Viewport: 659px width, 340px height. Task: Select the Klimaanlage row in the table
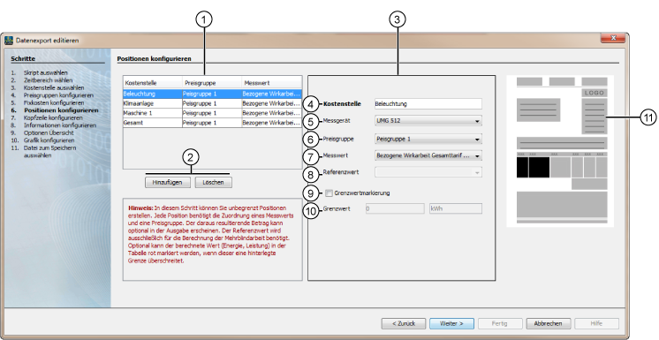pos(212,103)
